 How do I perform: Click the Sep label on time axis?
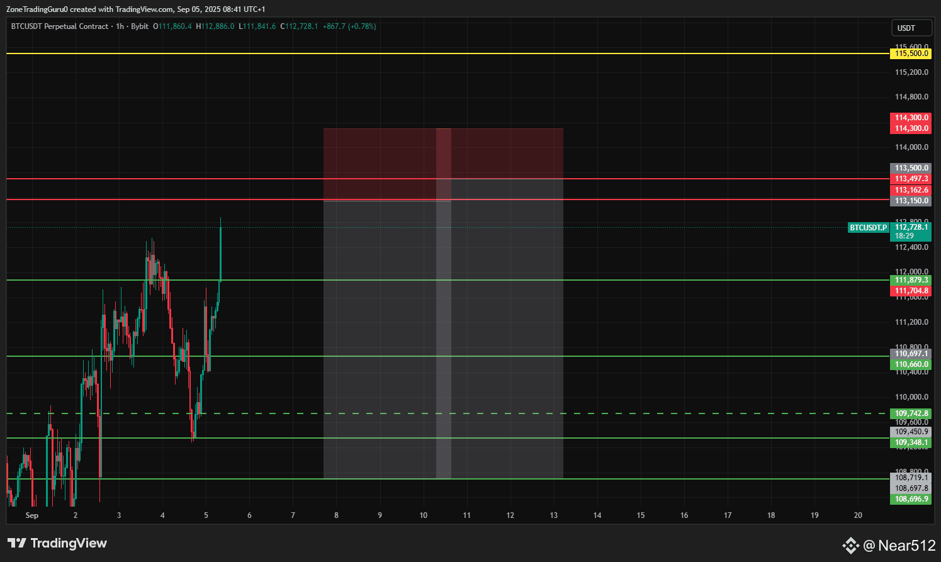[x=32, y=515]
